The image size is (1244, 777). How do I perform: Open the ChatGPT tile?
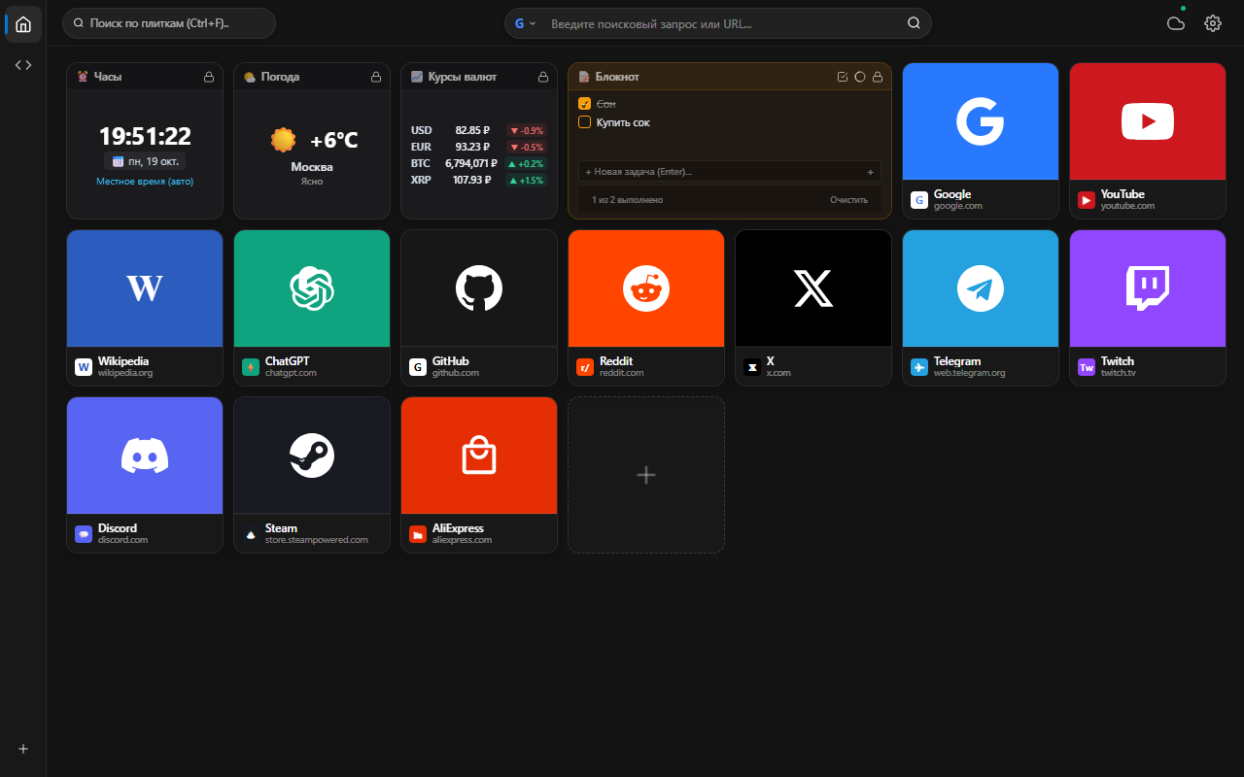pos(312,308)
